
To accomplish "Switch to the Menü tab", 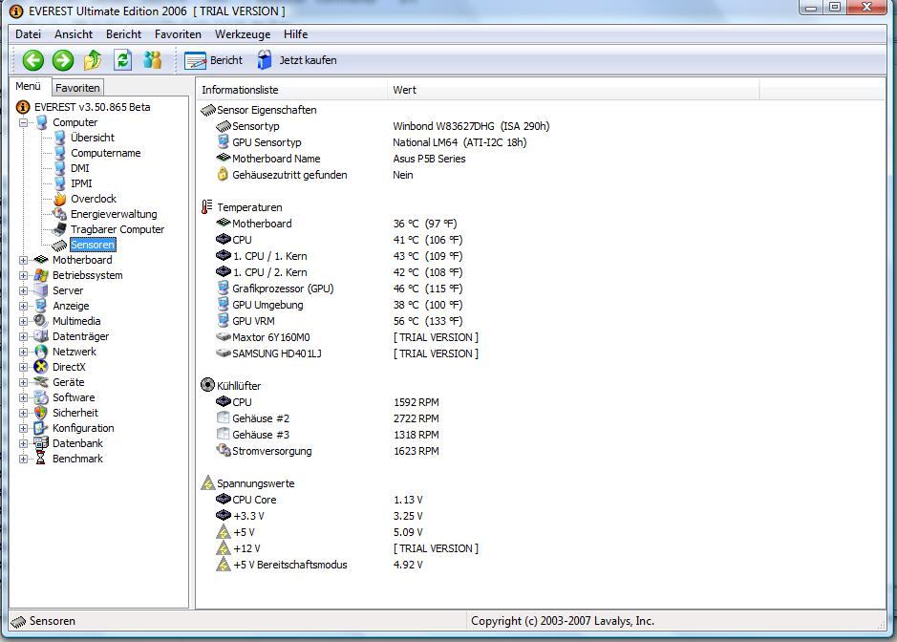I will point(28,86).
